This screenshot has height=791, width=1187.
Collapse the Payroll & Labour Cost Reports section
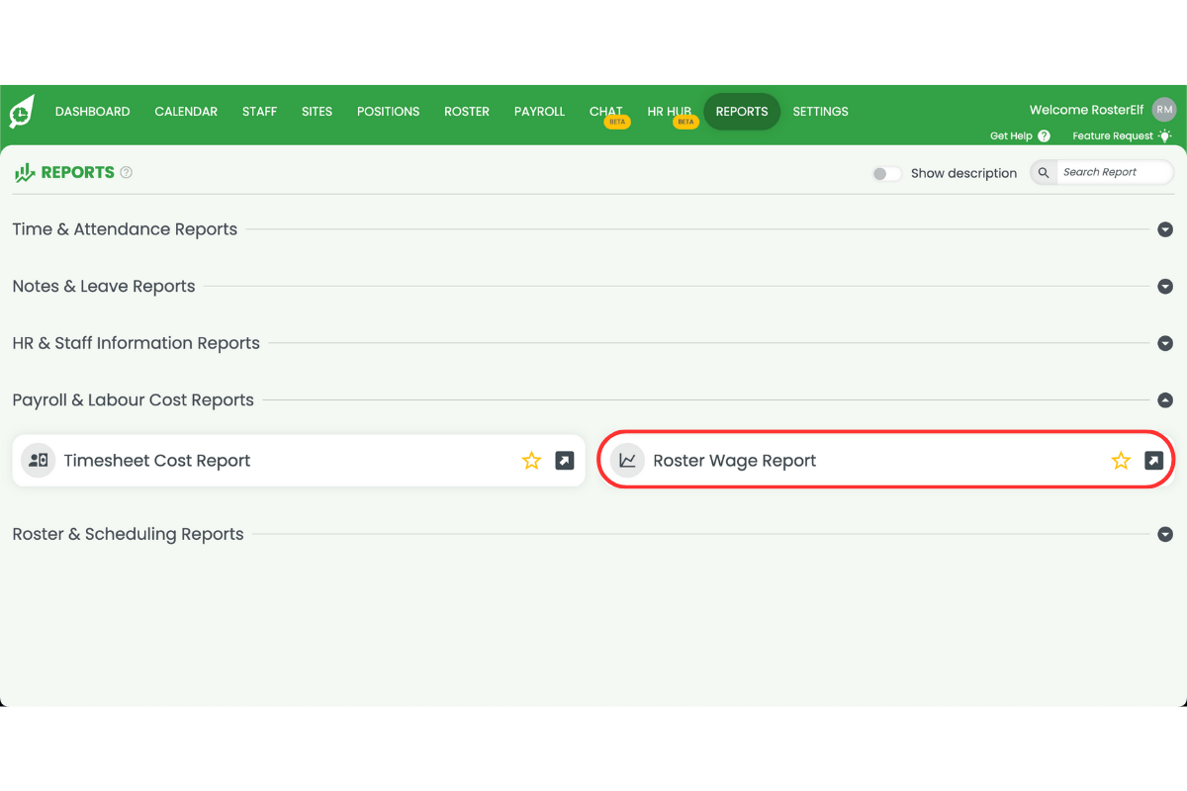click(x=1165, y=400)
